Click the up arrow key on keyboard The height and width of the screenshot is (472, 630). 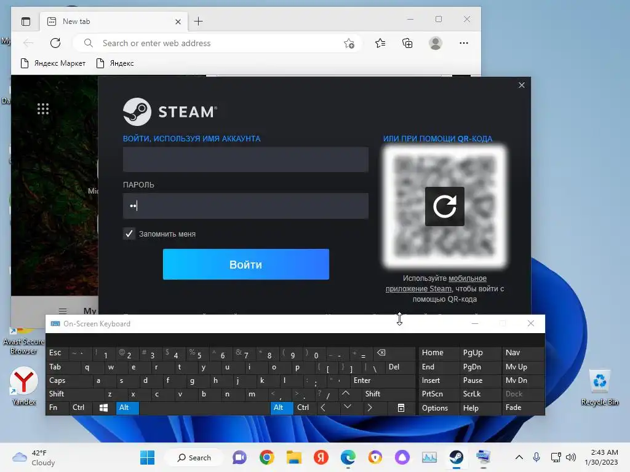coord(350,394)
